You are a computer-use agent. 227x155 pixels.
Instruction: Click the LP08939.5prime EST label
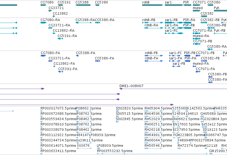pyautogui.click(x=110, y=145)
